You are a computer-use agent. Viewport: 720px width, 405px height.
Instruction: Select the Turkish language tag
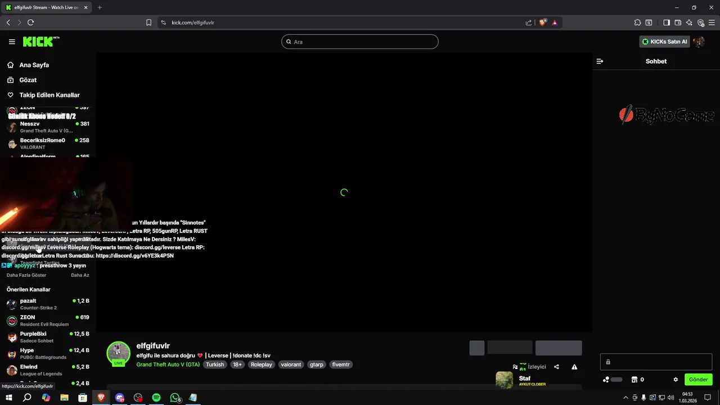[x=215, y=364]
